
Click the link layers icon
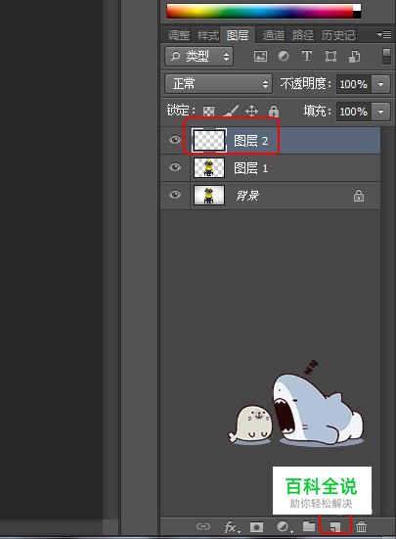203,526
